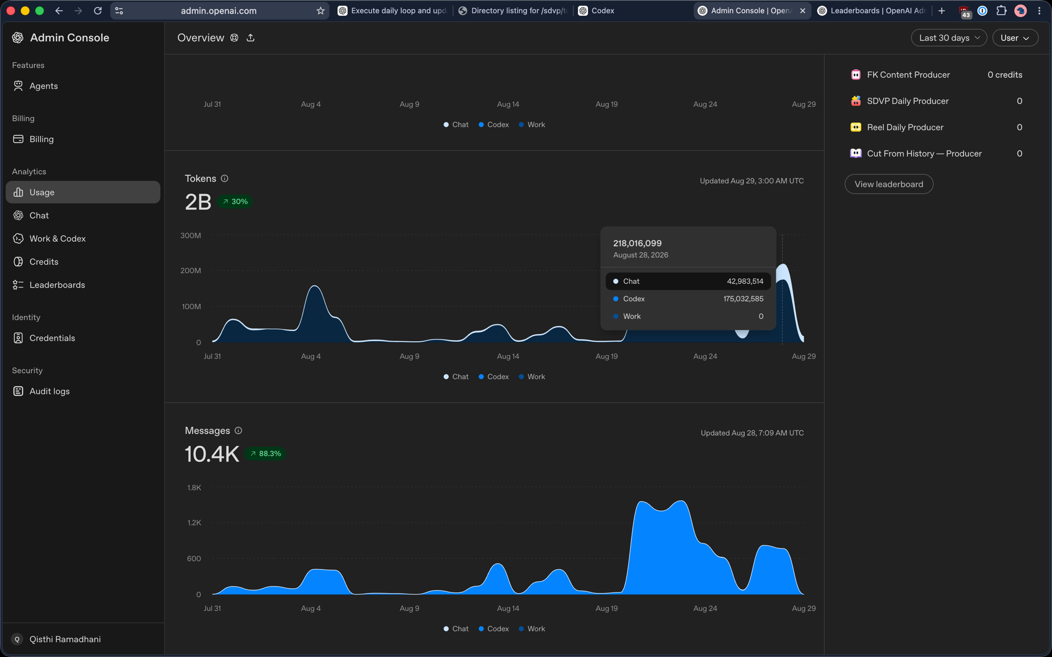Viewport: 1052px width, 657px height.
Task: Open the Credentials badge icon
Action: (x=18, y=338)
